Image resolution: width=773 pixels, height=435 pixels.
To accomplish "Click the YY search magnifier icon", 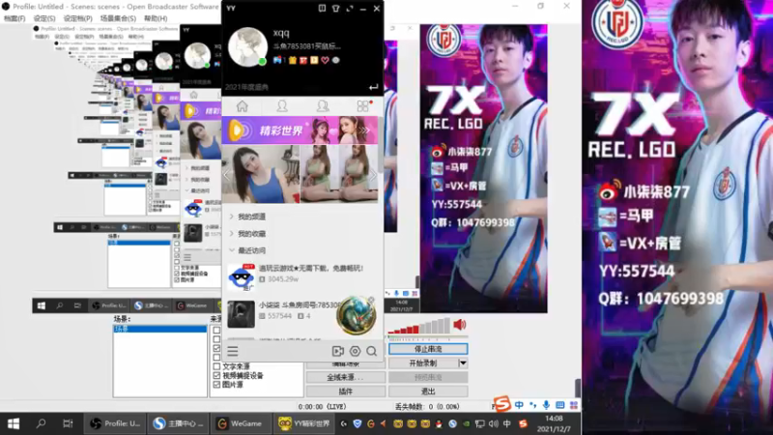I will coord(372,351).
